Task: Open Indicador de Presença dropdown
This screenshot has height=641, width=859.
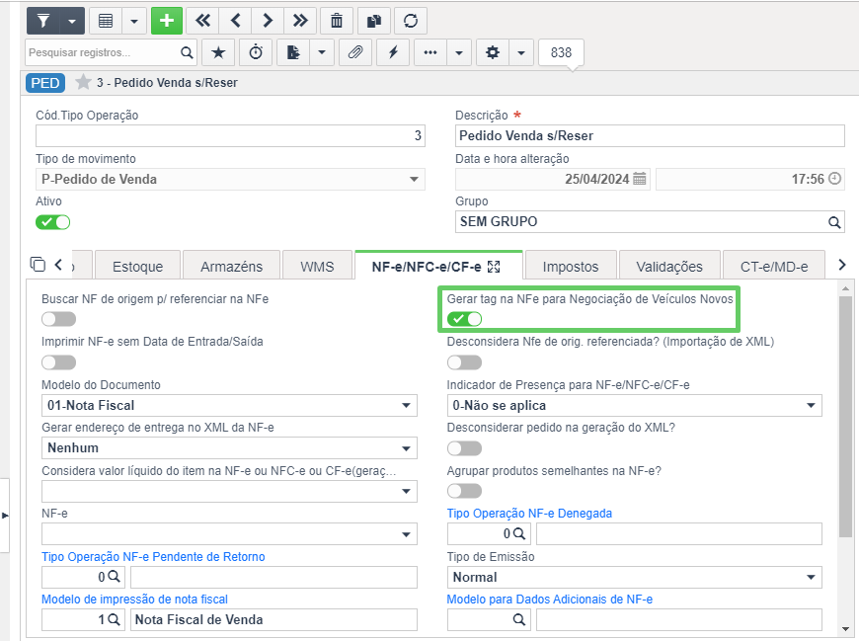Action: [635, 405]
